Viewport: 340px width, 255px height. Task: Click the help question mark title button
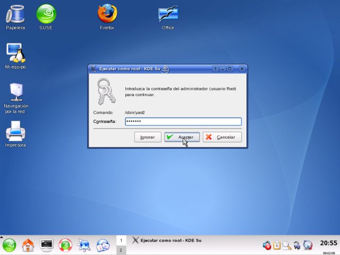point(215,69)
